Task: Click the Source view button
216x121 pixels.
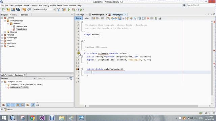Action: point(78,18)
